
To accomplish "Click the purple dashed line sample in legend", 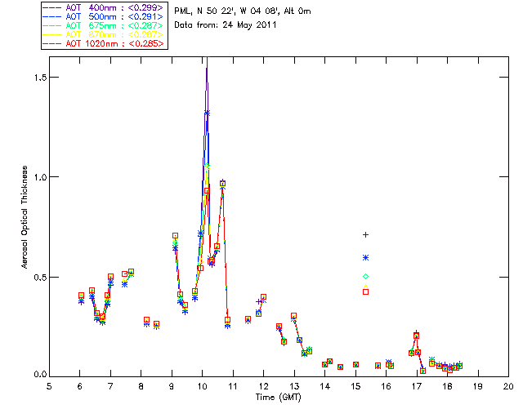I will (x=52, y=7).
